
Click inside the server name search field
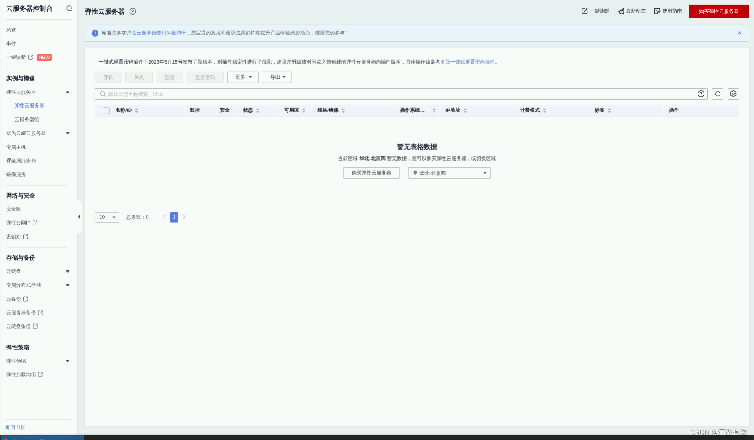coord(252,94)
